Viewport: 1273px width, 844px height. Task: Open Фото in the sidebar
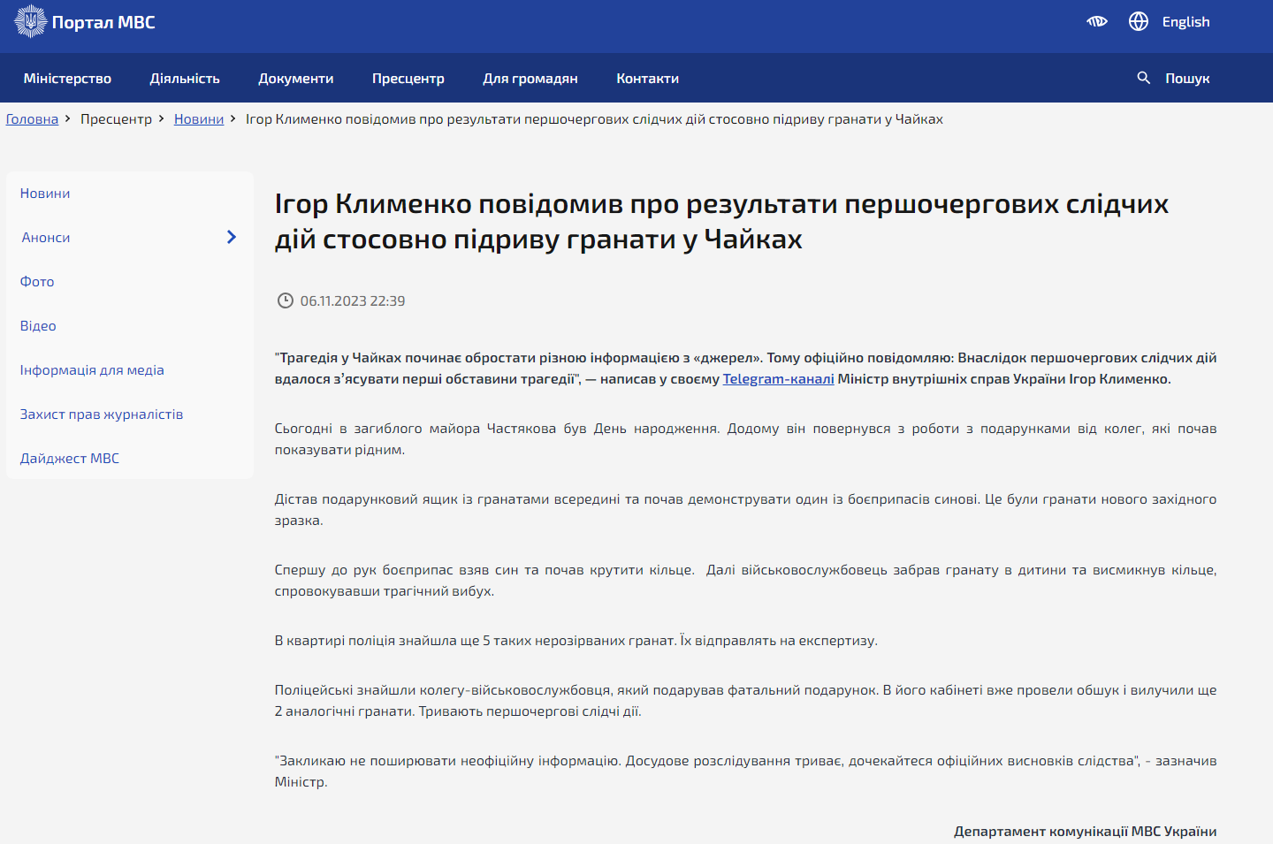37,282
